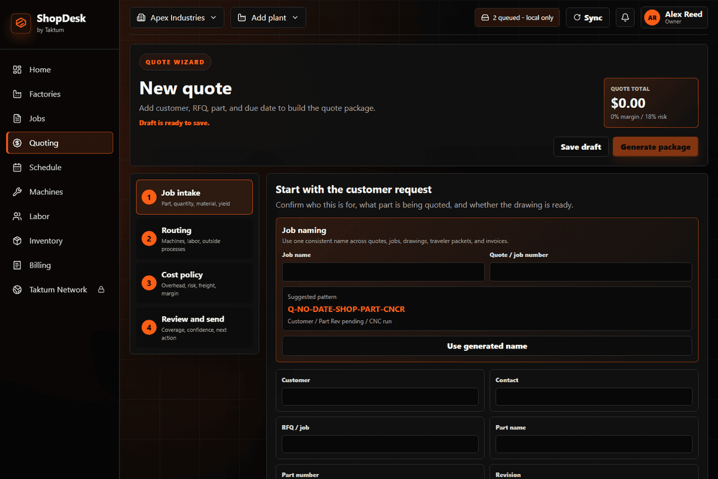Image resolution: width=718 pixels, height=479 pixels.
Task: Click the QUOTE WIZARD badge
Action: [x=175, y=62]
